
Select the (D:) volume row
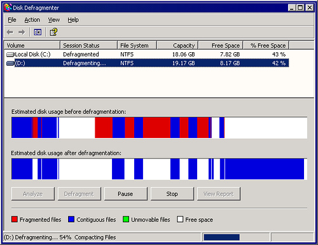[148, 63]
